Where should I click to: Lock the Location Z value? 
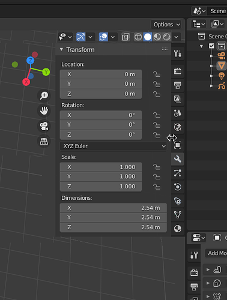coord(157,94)
